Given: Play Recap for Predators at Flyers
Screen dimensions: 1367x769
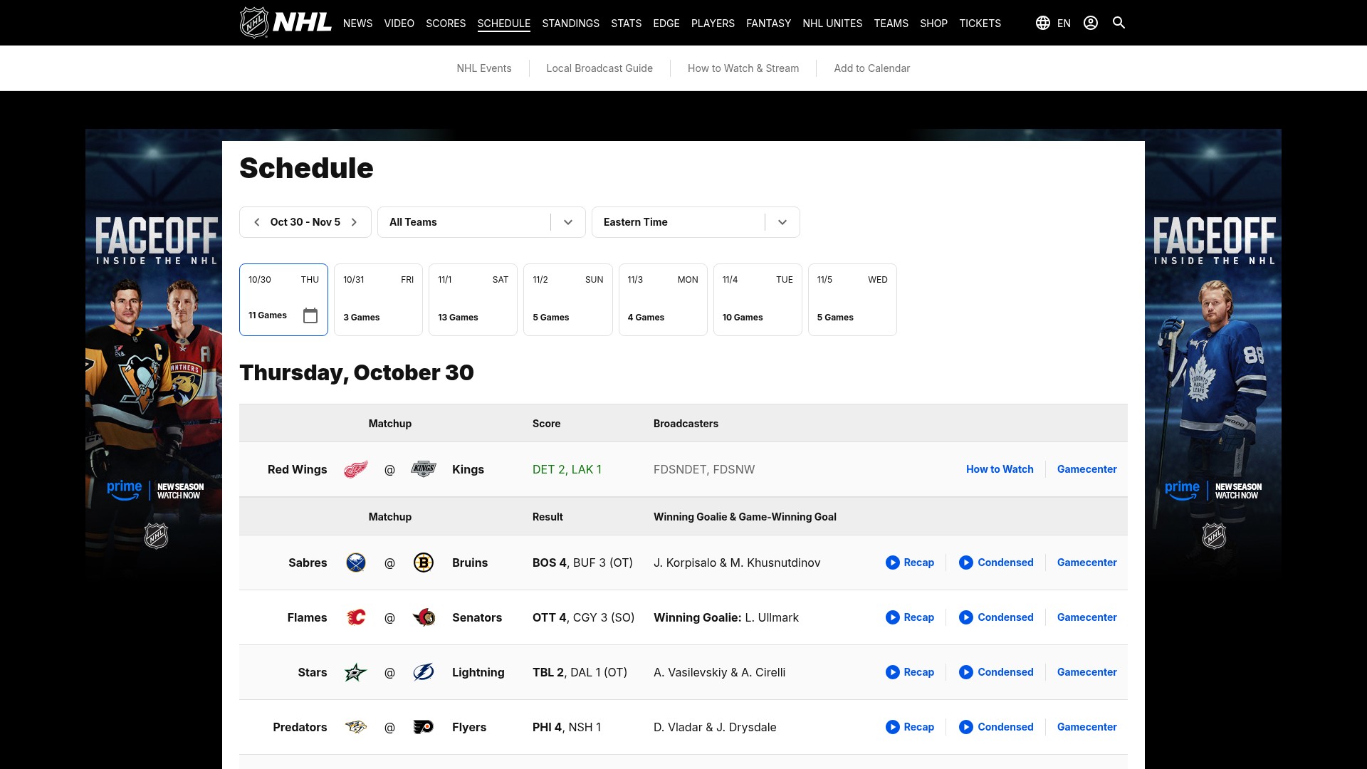Looking at the screenshot, I should click(910, 727).
